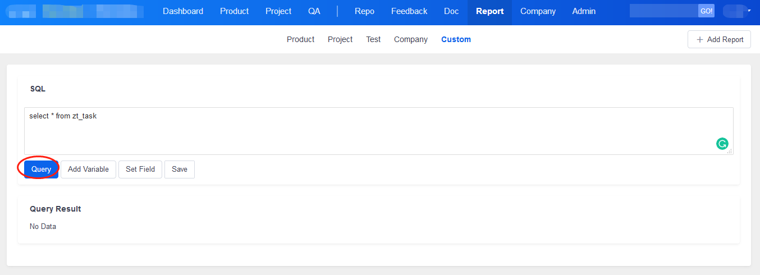Image resolution: width=760 pixels, height=275 pixels.
Task: Navigate to Feedback in the top bar
Action: click(x=409, y=11)
